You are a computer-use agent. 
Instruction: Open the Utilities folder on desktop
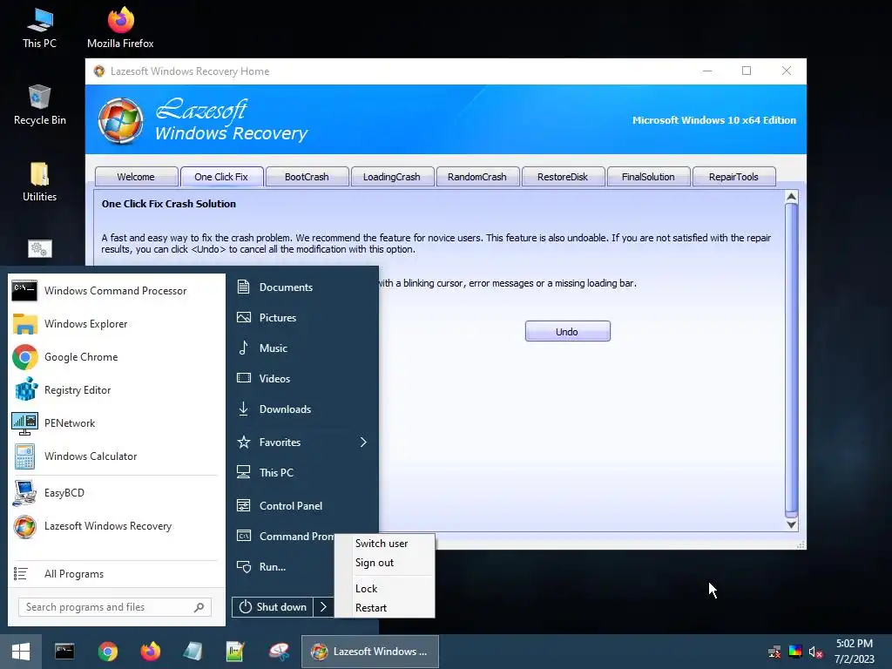(39, 182)
